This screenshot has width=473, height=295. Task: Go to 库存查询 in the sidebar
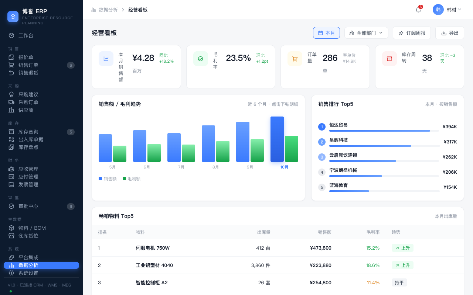[x=41, y=132]
